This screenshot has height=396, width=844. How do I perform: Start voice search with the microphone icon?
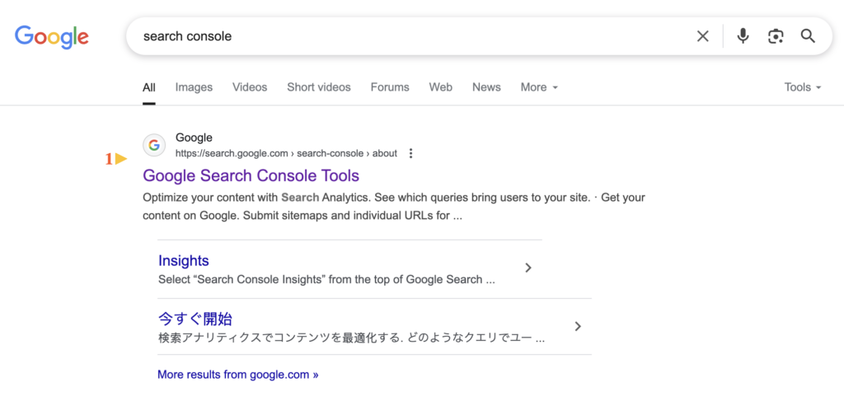pyautogui.click(x=743, y=36)
